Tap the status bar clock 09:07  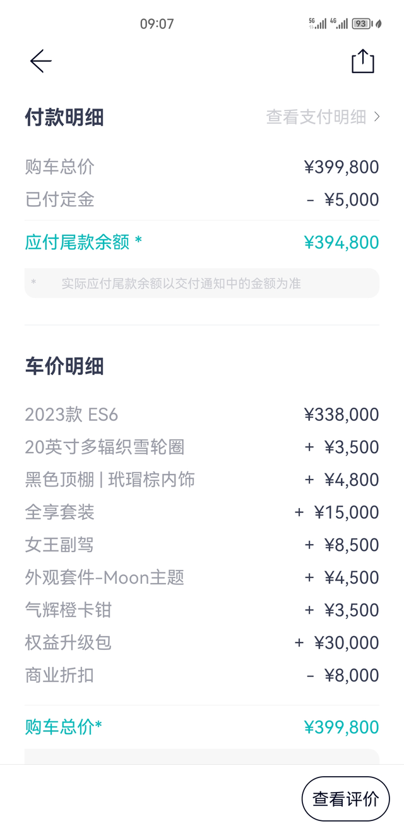click(x=157, y=24)
